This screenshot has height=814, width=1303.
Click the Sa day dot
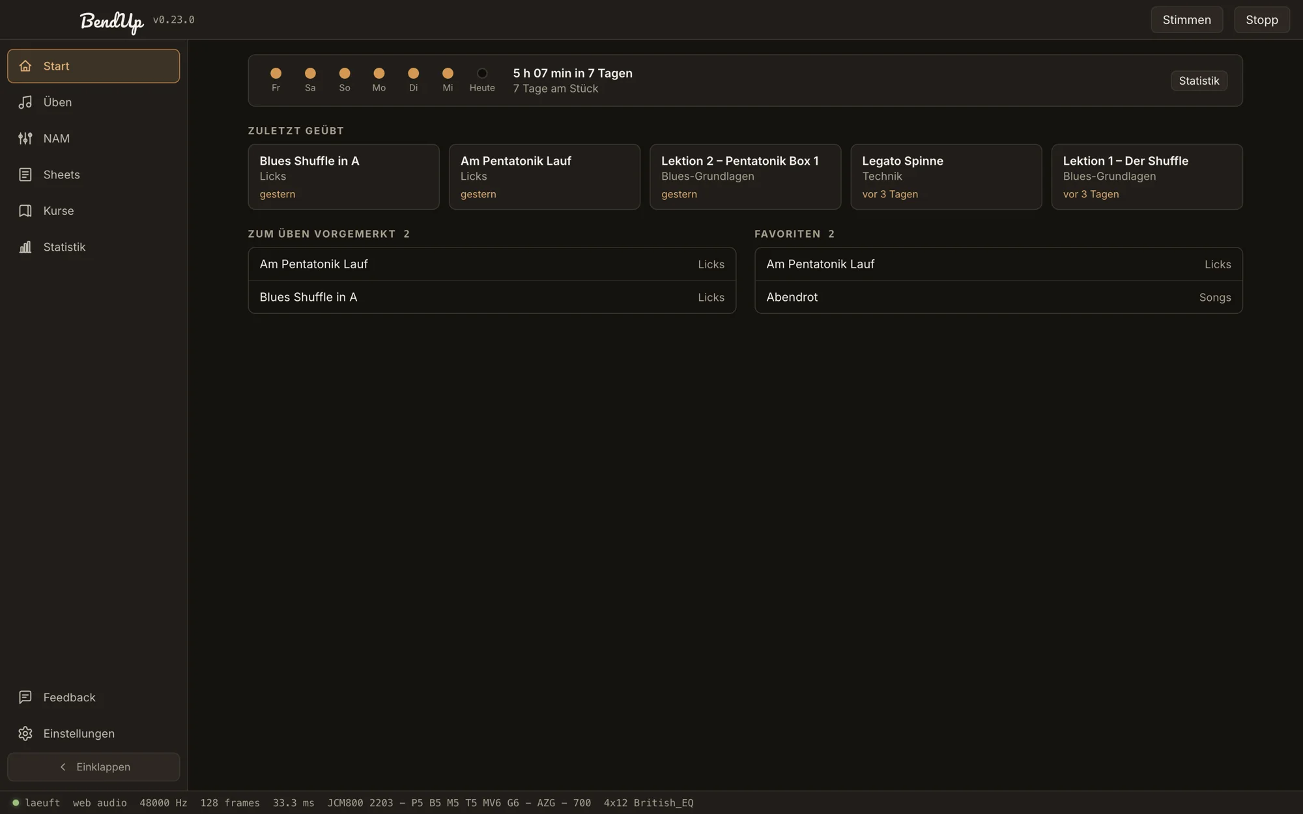[x=310, y=73]
